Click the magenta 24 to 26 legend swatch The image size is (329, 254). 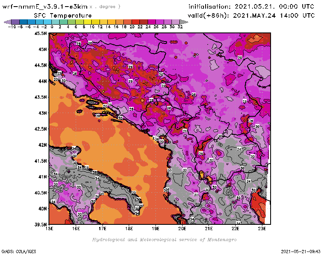(152, 22)
